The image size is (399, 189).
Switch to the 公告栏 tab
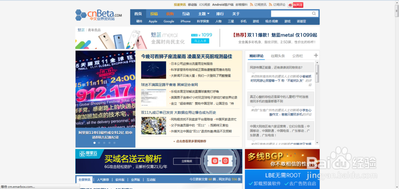pyautogui.click(x=298, y=56)
